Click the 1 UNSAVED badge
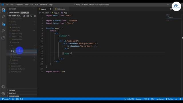183x103 pixels. pyautogui.click(x=25, y=13)
